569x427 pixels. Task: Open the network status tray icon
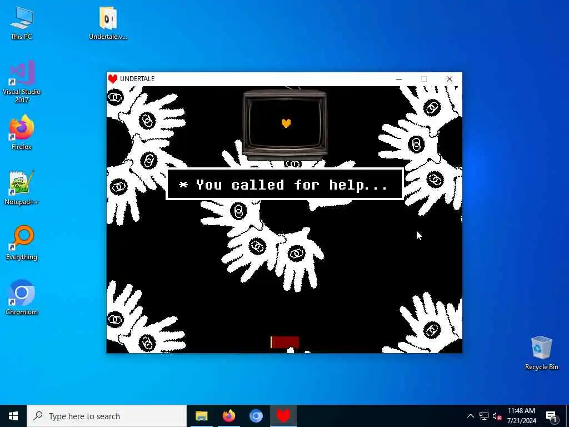(x=484, y=416)
